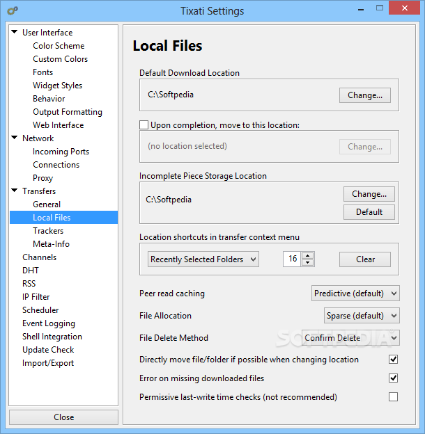Open Incoming Ports settings

coord(61,152)
